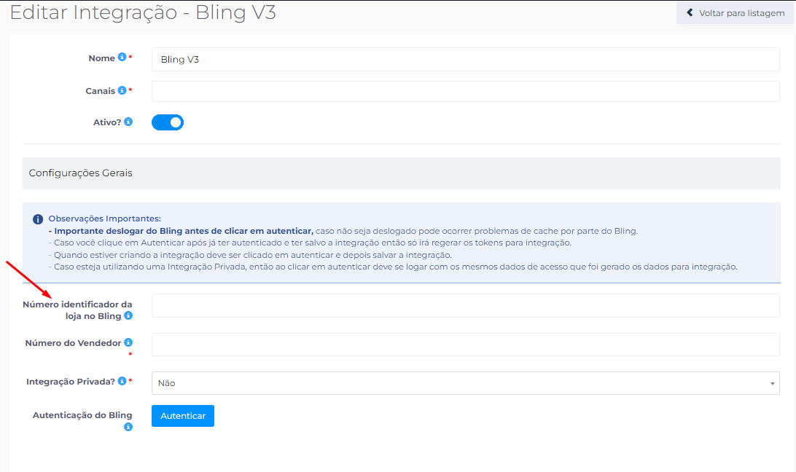Click the Configurações Gerais section header
Viewport: 796px width, 472px height.
click(402, 173)
